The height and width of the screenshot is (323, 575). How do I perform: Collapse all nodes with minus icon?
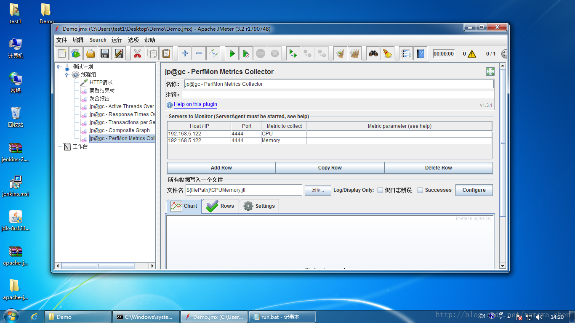click(x=199, y=53)
